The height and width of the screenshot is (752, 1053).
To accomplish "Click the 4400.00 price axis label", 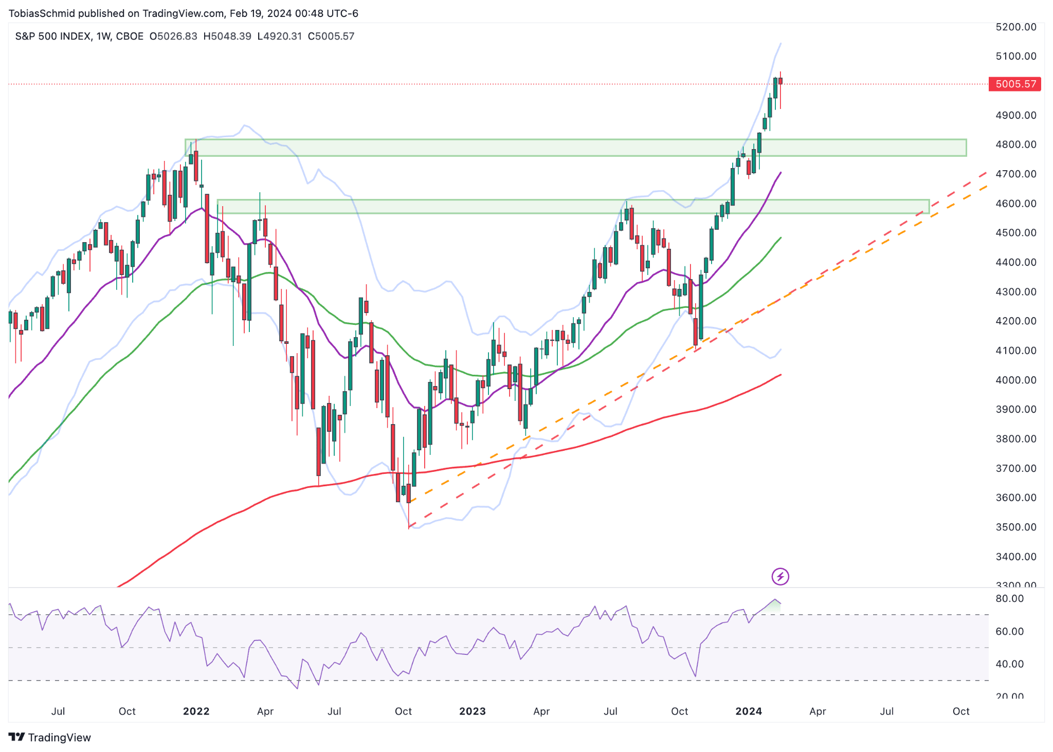I will (1016, 263).
